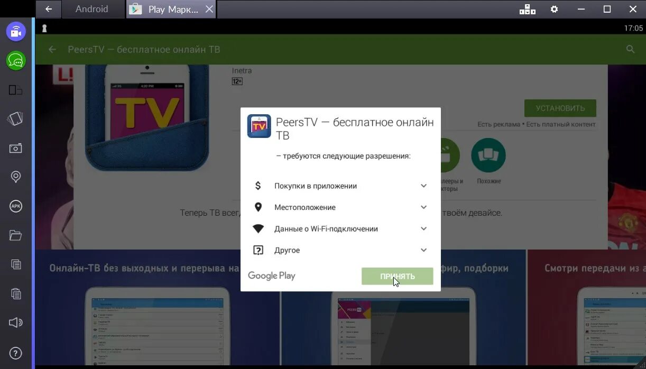The width and height of the screenshot is (646, 369).
Task: Click the paste clipboard icon in sidebar
Action: [x=16, y=293]
